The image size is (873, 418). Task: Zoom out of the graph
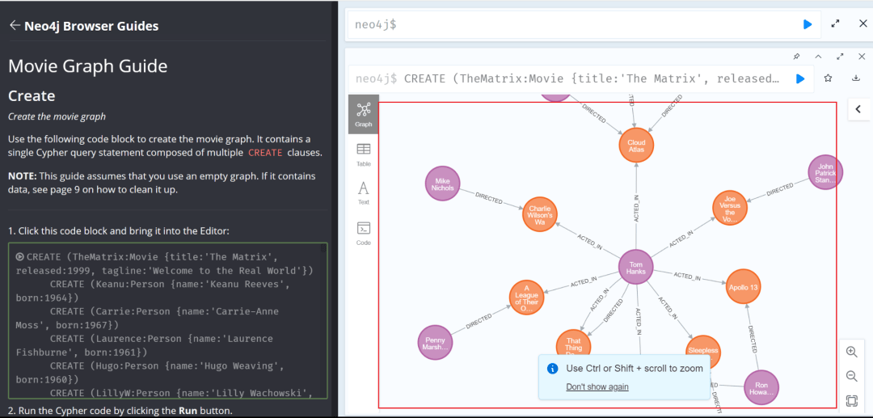click(x=851, y=376)
